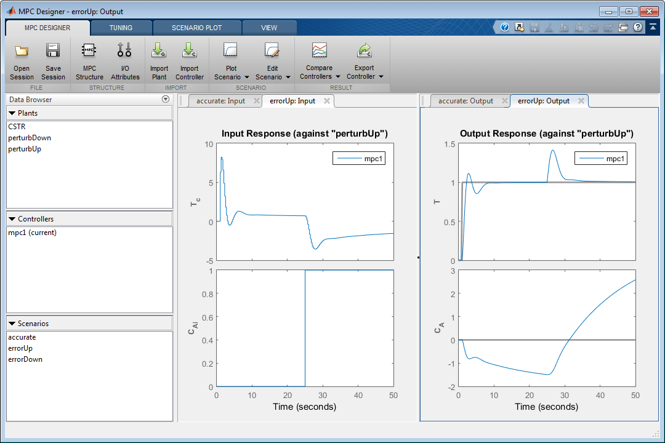Collapse the Scenarios section
665x443 pixels.
click(12, 324)
